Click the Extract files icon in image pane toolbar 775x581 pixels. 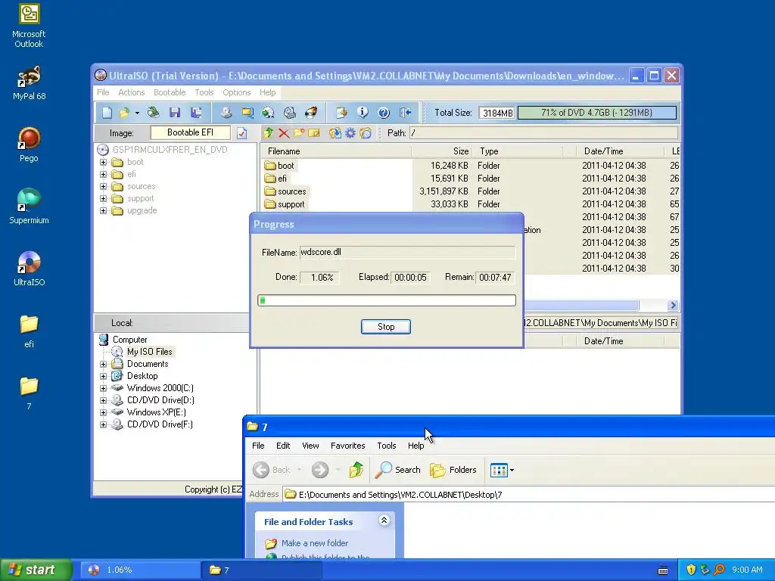[335, 133]
